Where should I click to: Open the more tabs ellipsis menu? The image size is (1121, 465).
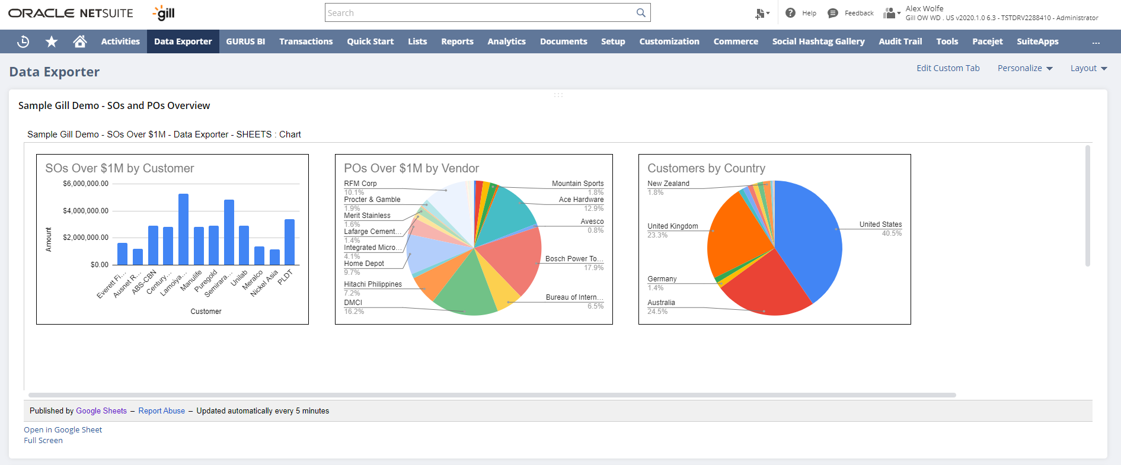coord(1096,42)
